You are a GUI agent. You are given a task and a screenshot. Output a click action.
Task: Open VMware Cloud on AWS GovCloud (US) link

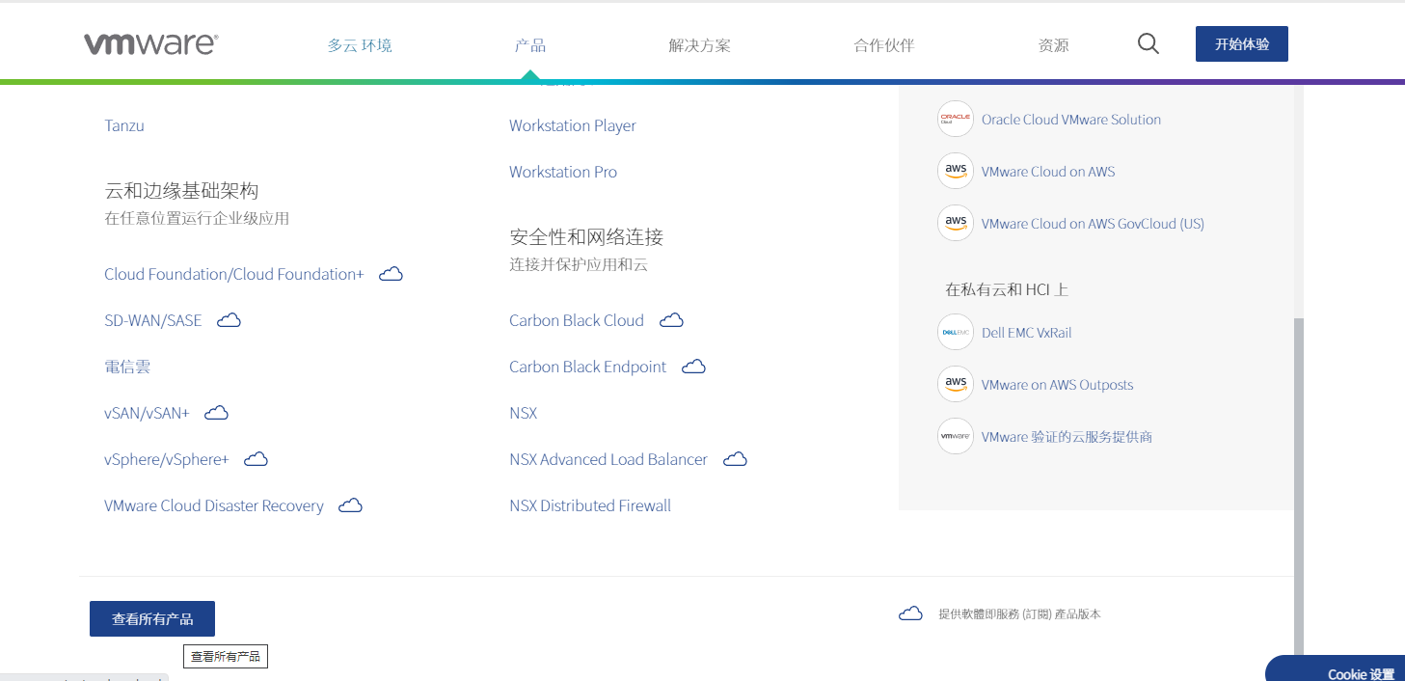click(x=1093, y=224)
